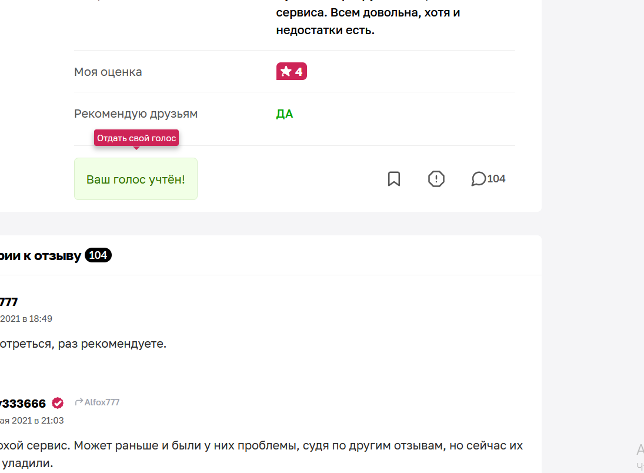The height and width of the screenshot is (473, 644).
Task: Open comments using the speech bubble icon
Action: click(478, 179)
